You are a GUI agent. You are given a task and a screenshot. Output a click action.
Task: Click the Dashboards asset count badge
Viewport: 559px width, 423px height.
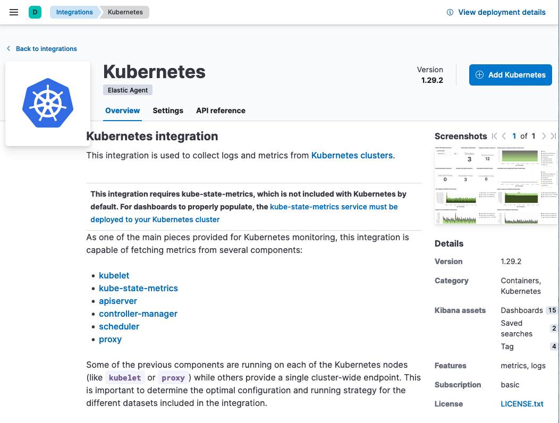pyautogui.click(x=553, y=310)
